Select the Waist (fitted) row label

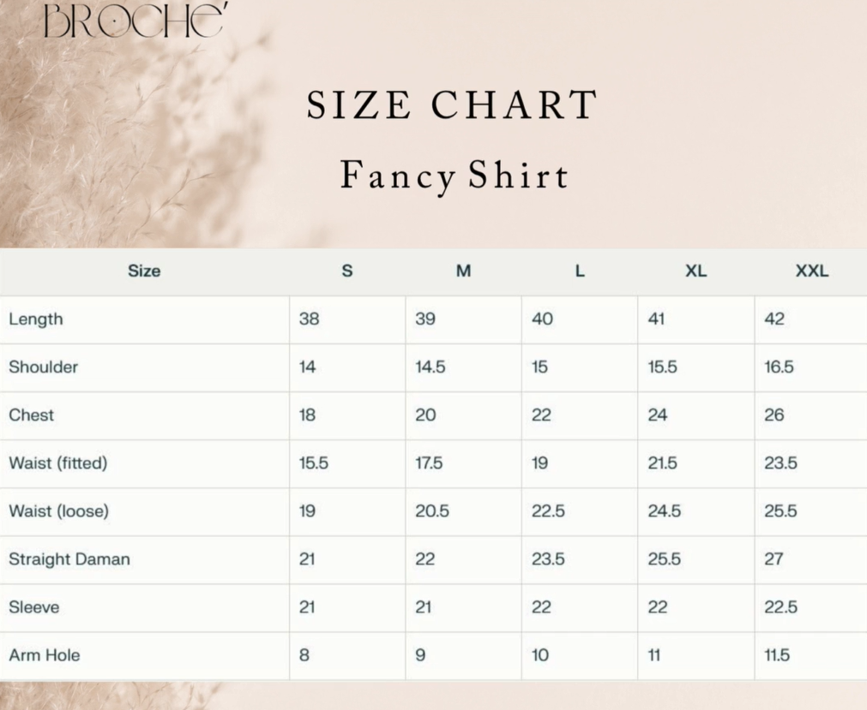pos(58,463)
